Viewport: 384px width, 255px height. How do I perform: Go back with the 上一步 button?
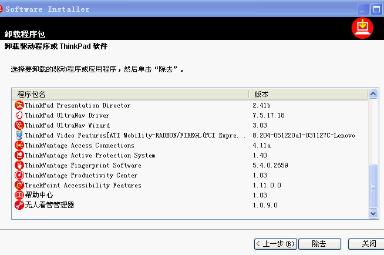[x=275, y=244]
